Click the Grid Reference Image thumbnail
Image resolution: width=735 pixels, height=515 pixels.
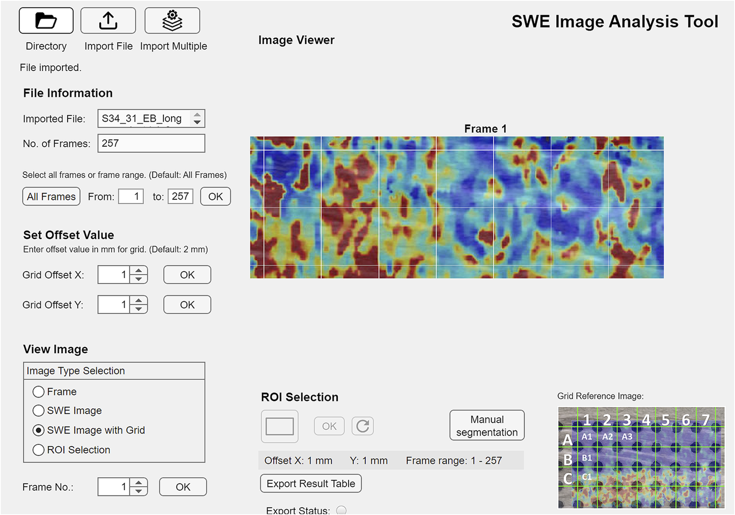641,457
